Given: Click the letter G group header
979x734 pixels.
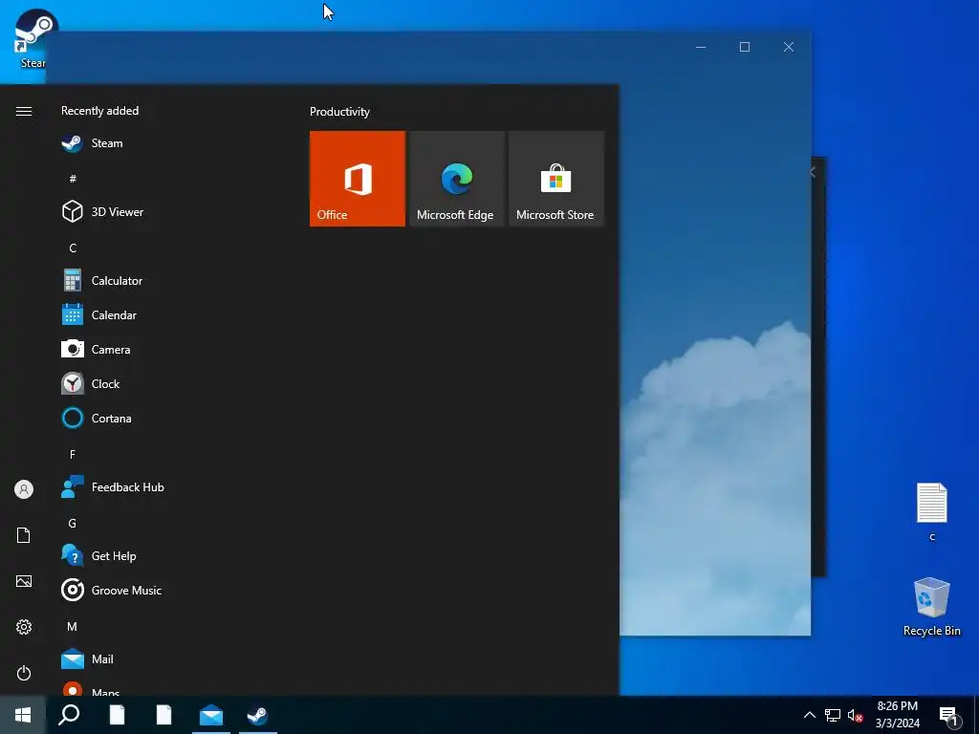Looking at the screenshot, I should 73,524.
